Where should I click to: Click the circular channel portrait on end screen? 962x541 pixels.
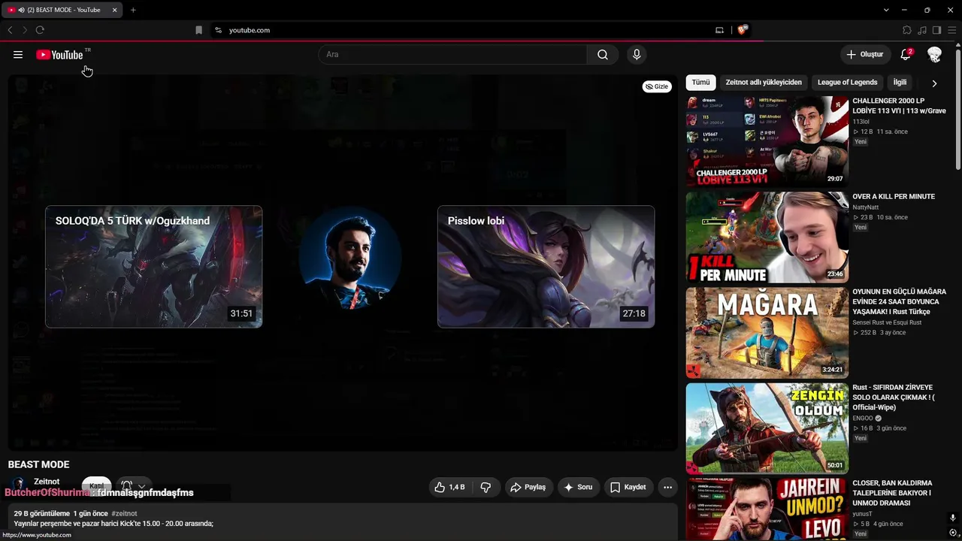(350, 258)
